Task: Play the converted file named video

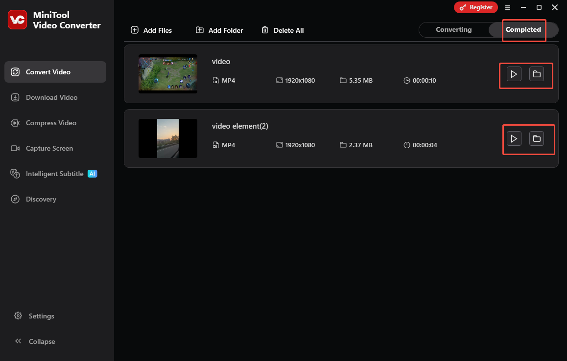Action: [x=514, y=74]
